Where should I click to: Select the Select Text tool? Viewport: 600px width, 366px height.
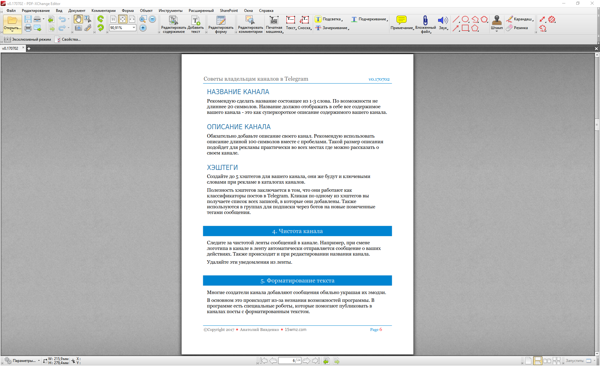87,19
